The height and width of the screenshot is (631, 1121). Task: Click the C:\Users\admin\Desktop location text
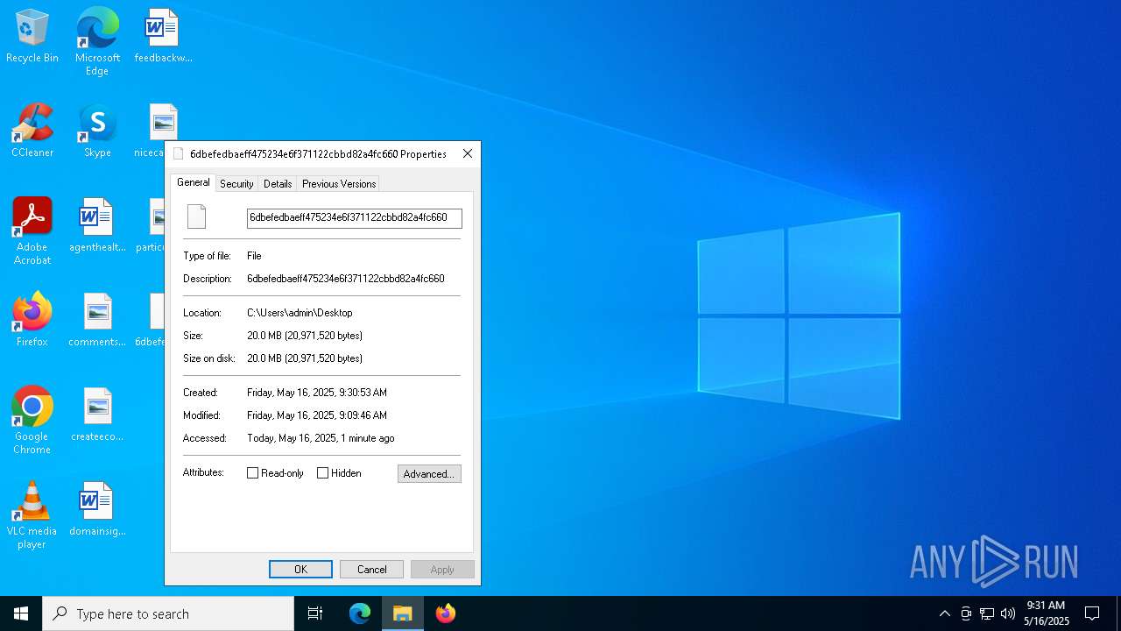click(x=300, y=313)
